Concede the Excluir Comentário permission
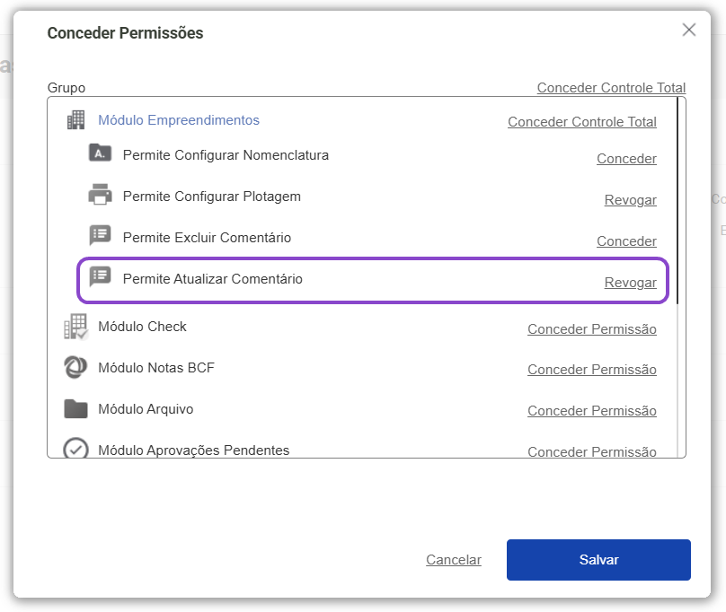Image resolution: width=726 pixels, height=612 pixels. (626, 241)
